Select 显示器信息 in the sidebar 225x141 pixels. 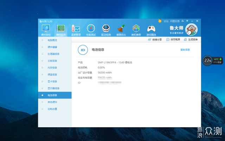coord(55,88)
